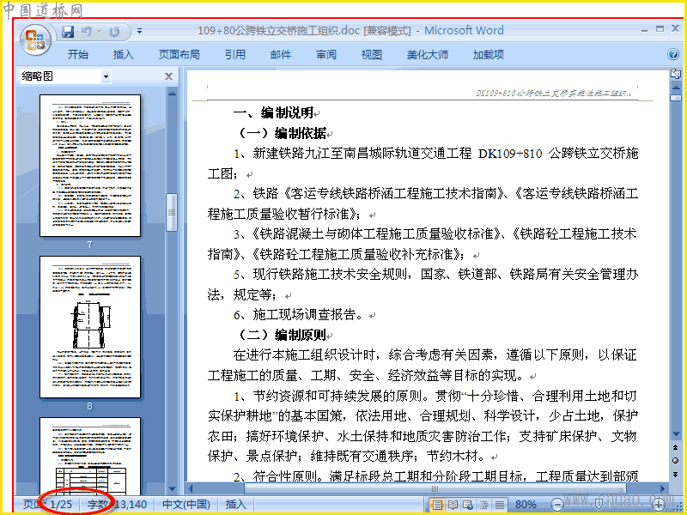The image size is (687, 515).
Task: Switch to Outline view
Action: (483, 505)
